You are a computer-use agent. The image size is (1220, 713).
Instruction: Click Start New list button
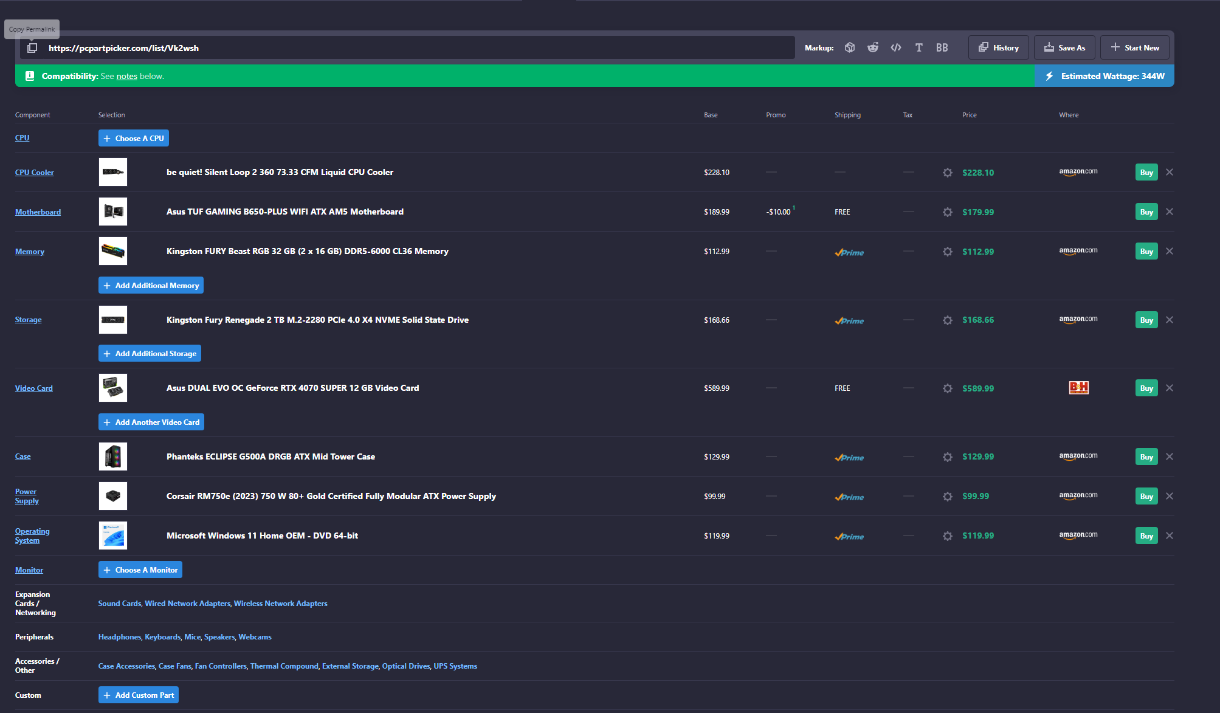[x=1134, y=47]
